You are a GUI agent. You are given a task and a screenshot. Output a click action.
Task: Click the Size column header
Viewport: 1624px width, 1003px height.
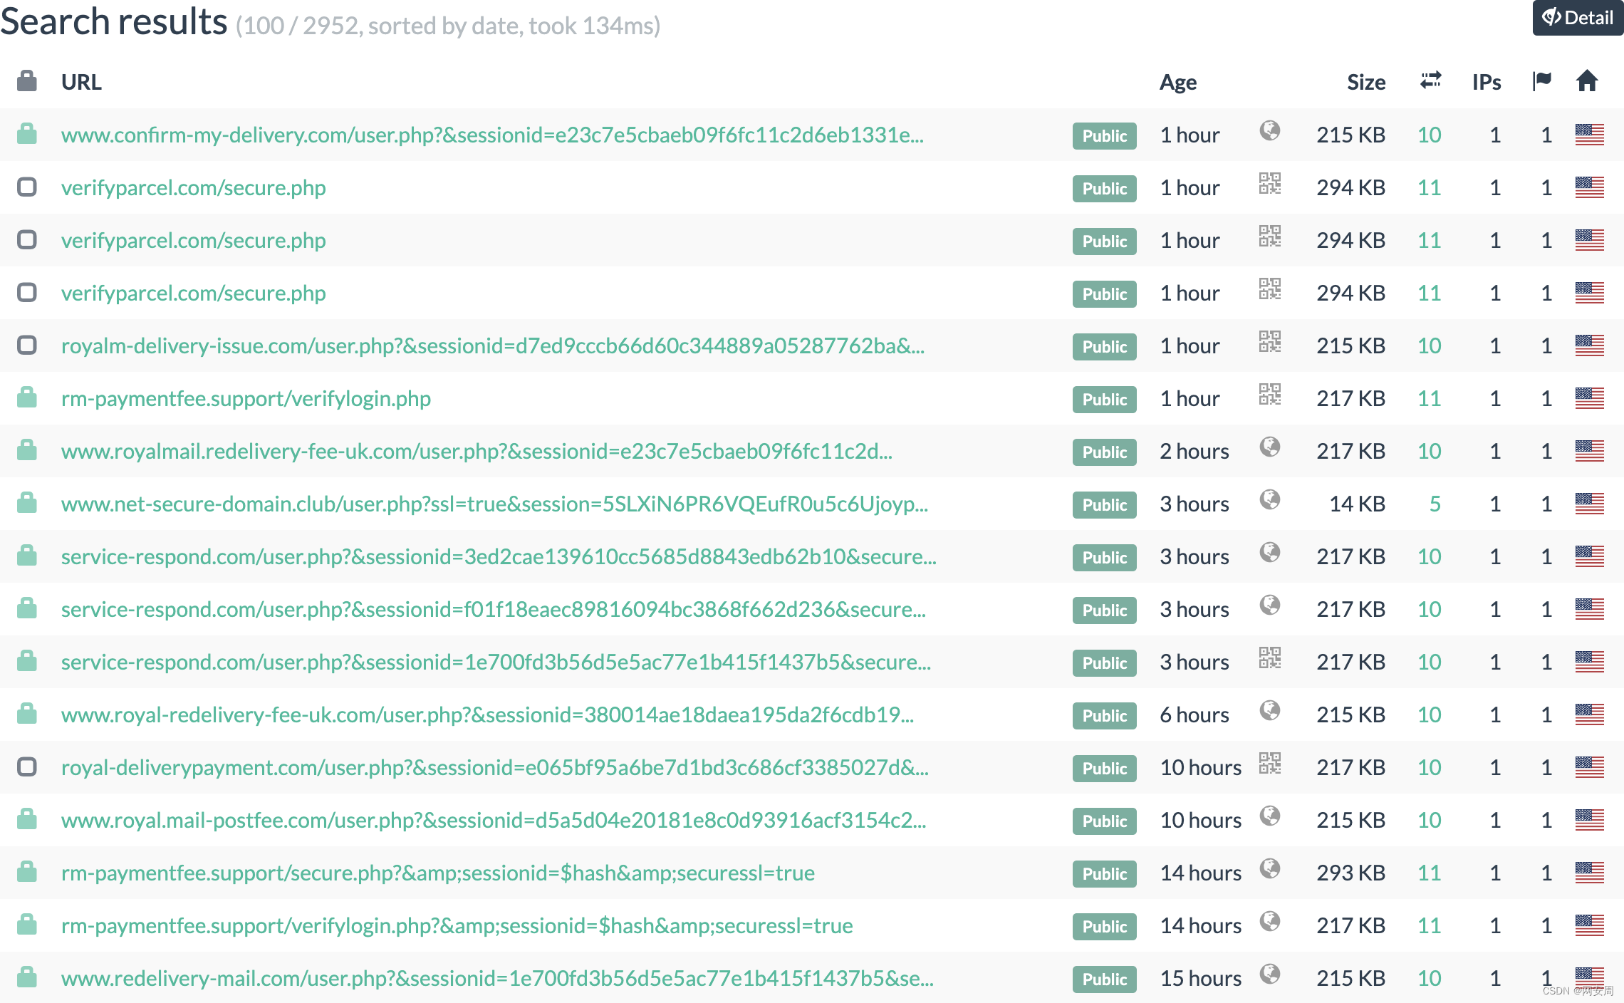(x=1365, y=83)
